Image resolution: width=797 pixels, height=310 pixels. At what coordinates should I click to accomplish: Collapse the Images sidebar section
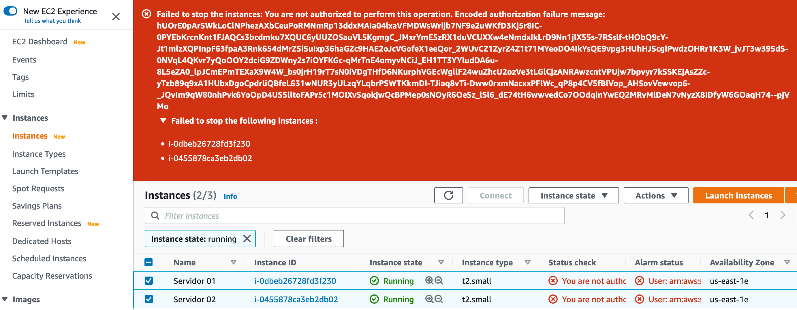(5, 299)
